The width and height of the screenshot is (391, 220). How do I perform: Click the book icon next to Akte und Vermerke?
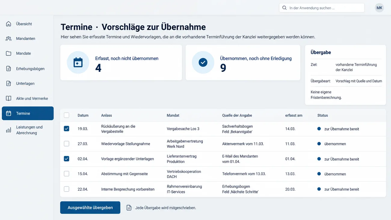[x=9, y=98]
